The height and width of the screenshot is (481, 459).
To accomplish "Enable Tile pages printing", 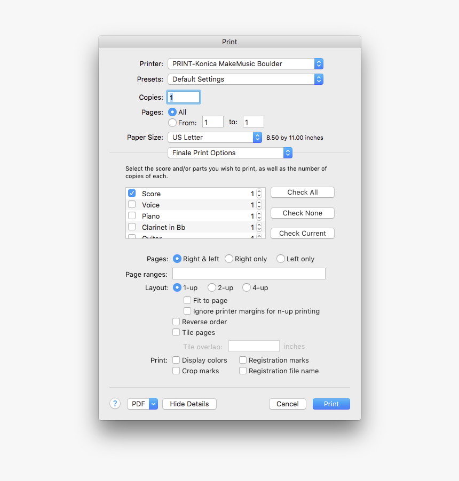I will click(x=176, y=332).
